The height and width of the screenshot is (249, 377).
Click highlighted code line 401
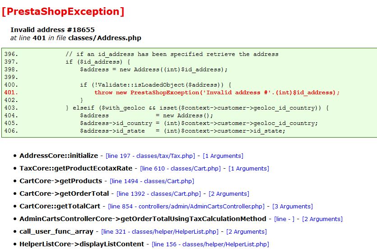[217, 92]
